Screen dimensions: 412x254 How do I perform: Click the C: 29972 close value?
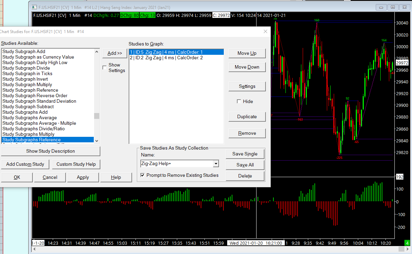pos(221,15)
